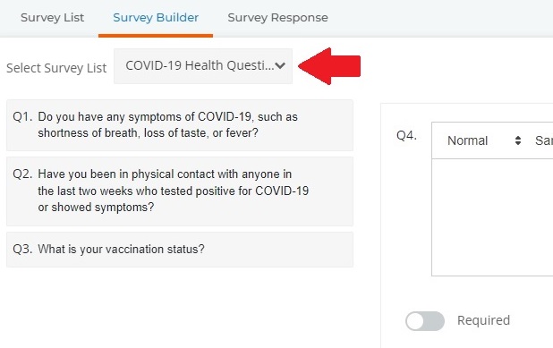The image size is (553, 348).
Task: Click the Q3. number label
Action: (x=22, y=249)
